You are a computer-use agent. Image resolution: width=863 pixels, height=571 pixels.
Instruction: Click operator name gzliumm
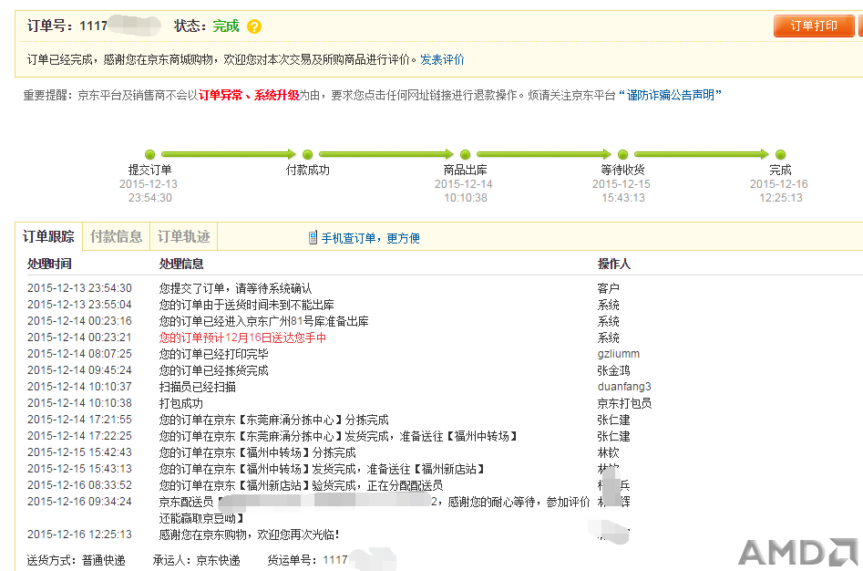tap(619, 354)
